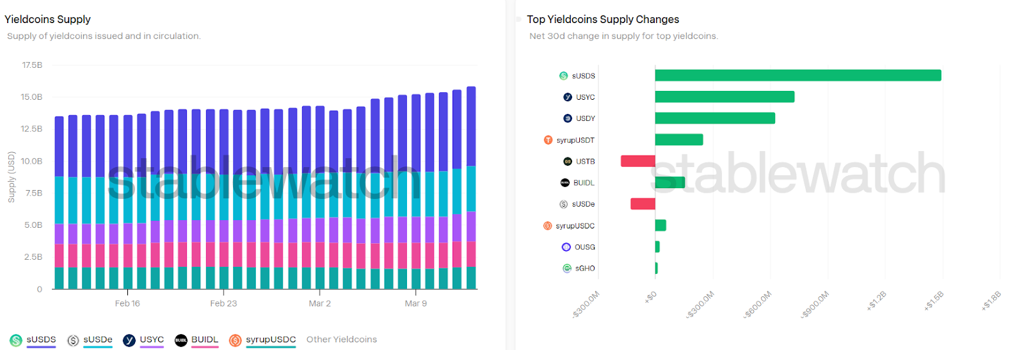Click the green USYC supply change bar
This screenshot has height=350, width=1024.
[724, 97]
